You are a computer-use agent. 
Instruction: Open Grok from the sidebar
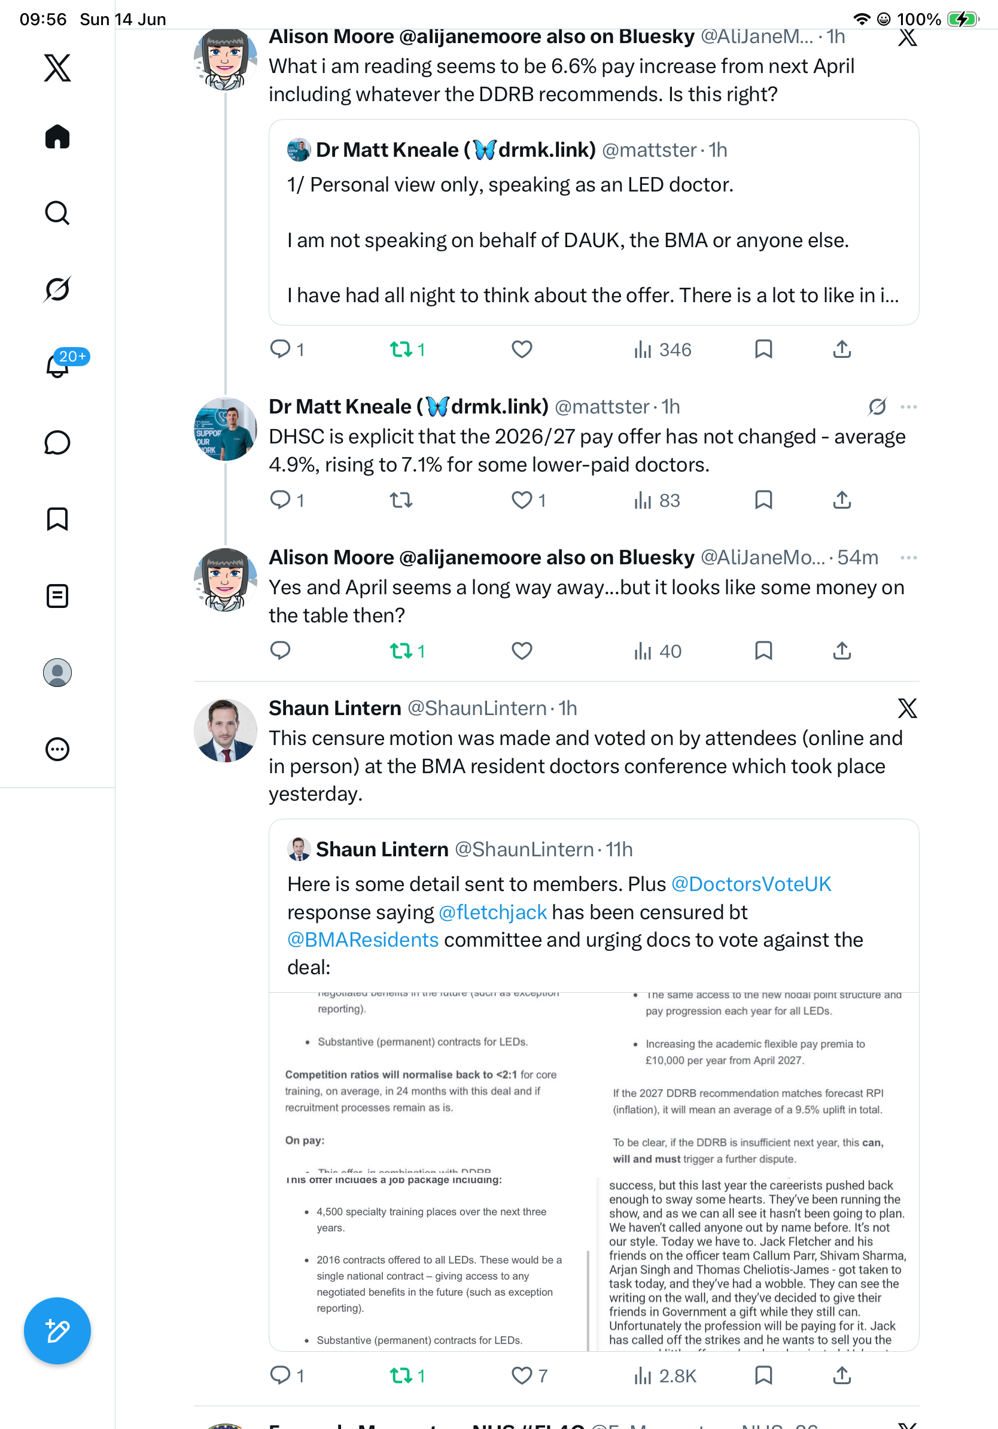click(x=57, y=289)
